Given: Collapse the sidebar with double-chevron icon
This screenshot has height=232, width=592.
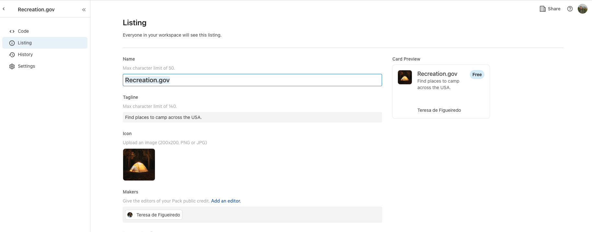Looking at the screenshot, I should tap(84, 10).
